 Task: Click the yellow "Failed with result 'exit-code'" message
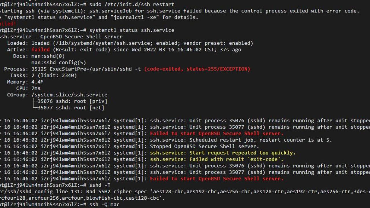(217, 159)
